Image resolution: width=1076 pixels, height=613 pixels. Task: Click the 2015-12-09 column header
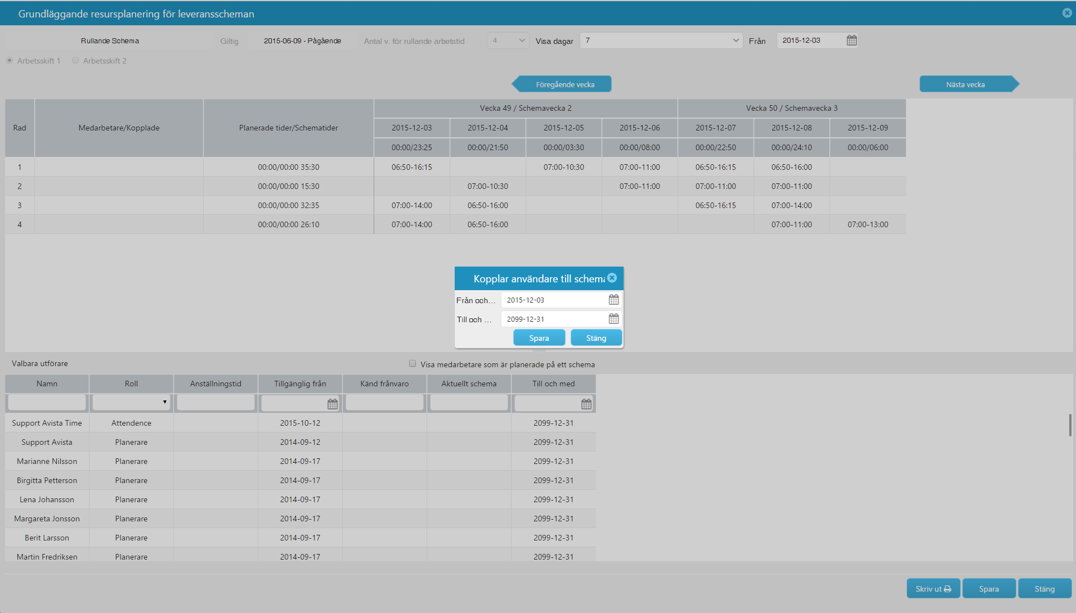[x=868, y=128]
